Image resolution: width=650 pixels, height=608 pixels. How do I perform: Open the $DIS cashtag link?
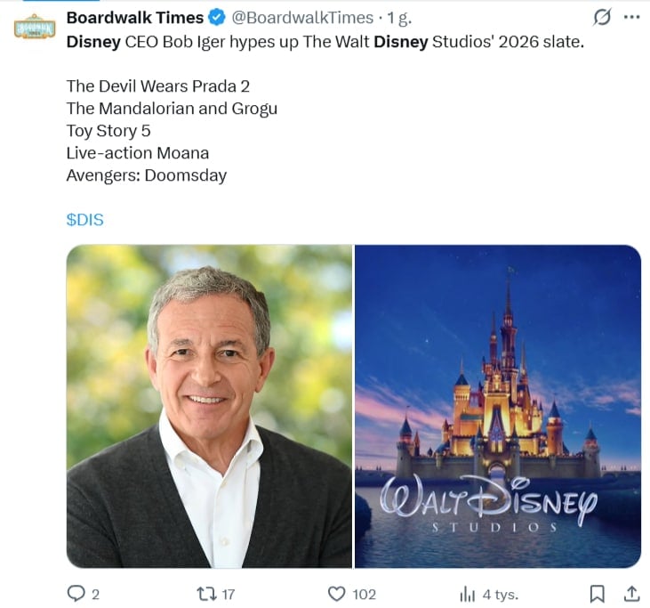pyautogui.click(x=85, y=220)
